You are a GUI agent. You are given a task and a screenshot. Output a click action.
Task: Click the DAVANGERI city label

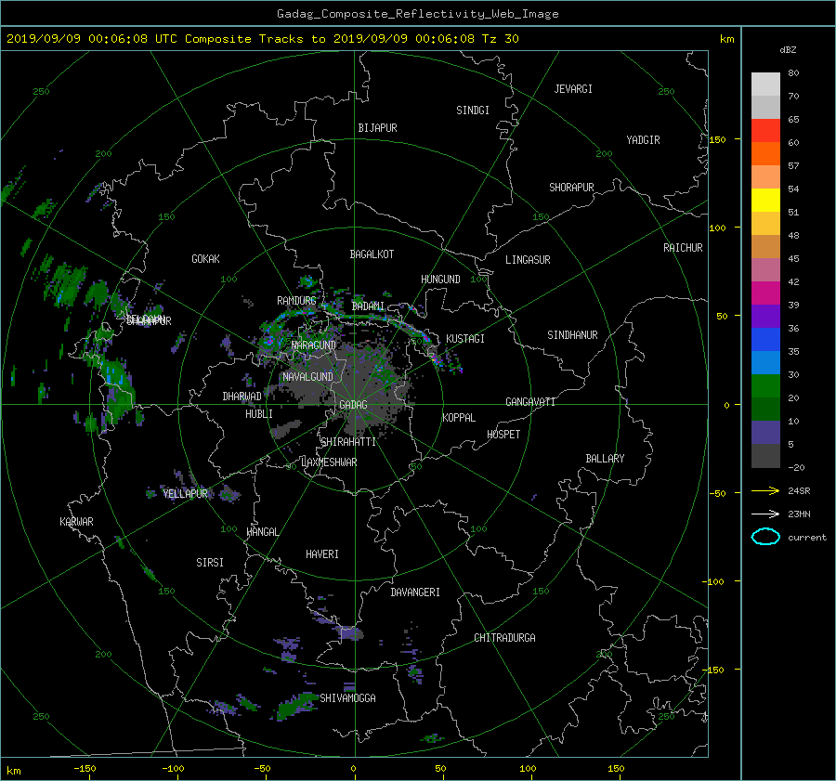click(415, 592)
